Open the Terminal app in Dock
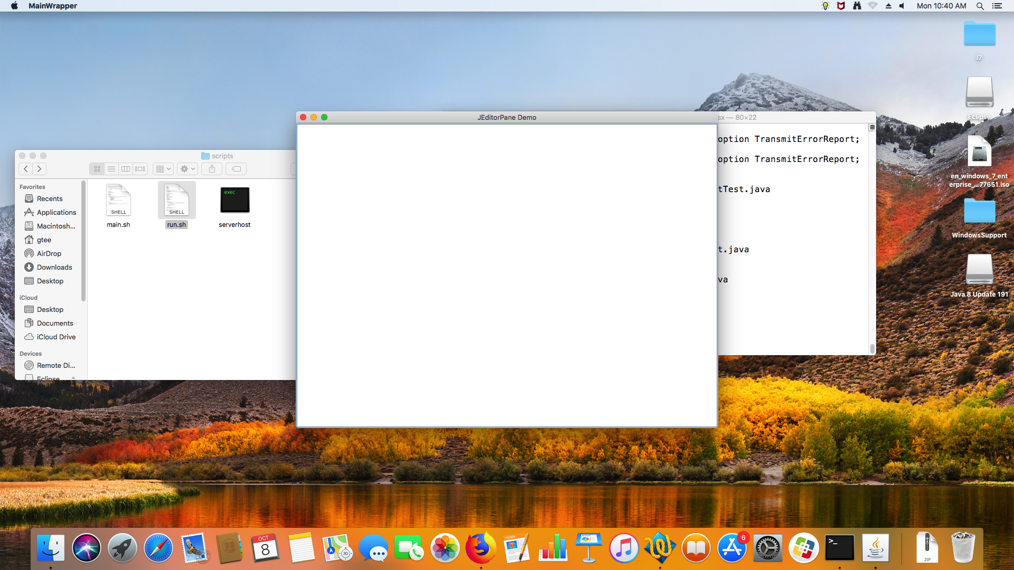Viewport: 1014px width, 570px height. (839, 548)
